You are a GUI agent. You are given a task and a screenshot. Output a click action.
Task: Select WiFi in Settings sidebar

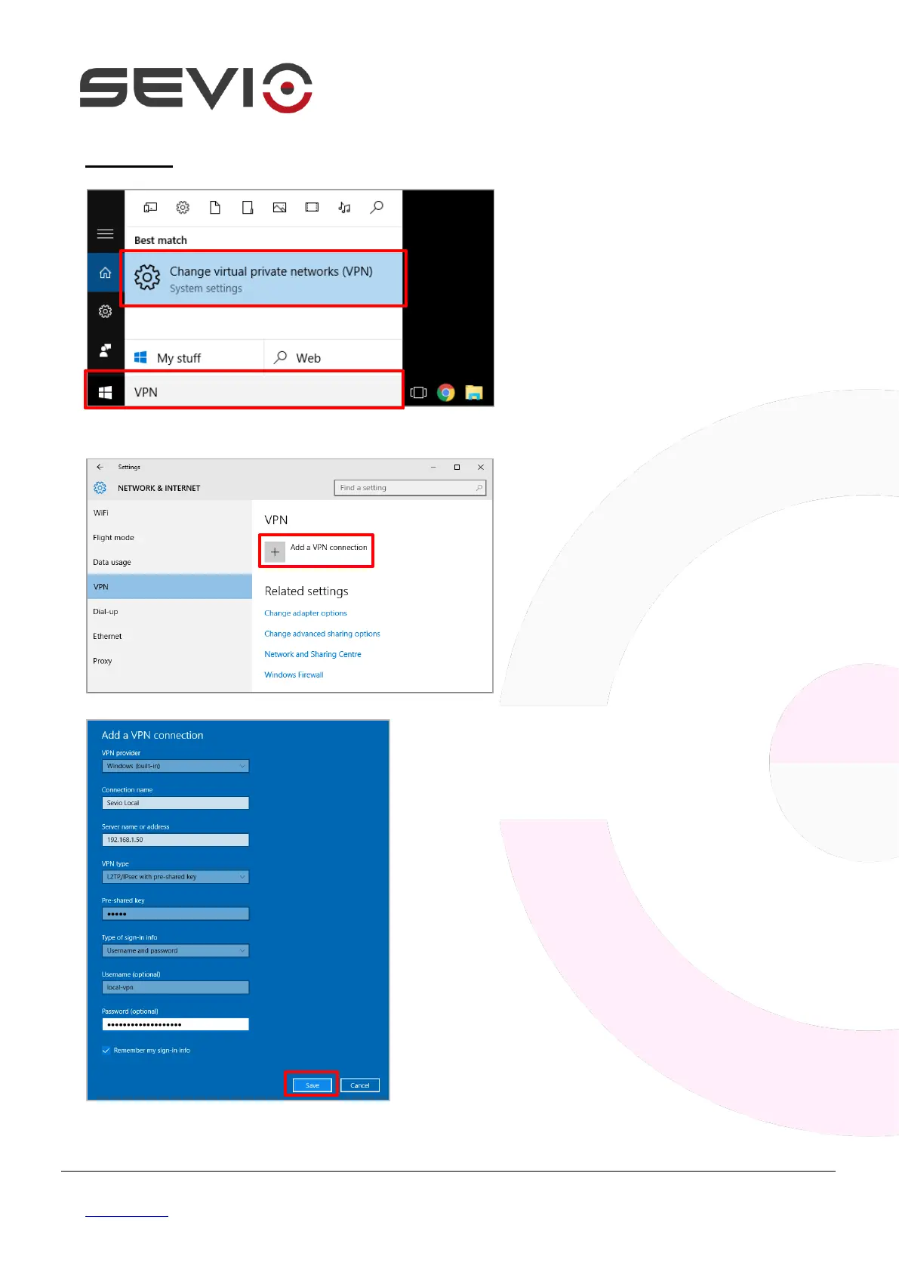(169, 513)
